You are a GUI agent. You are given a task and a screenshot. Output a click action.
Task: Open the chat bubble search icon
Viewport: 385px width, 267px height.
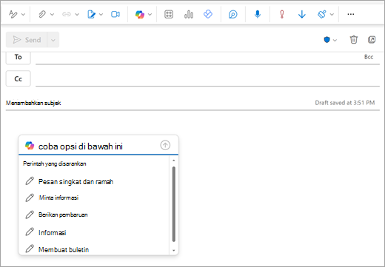pos(232,14)
